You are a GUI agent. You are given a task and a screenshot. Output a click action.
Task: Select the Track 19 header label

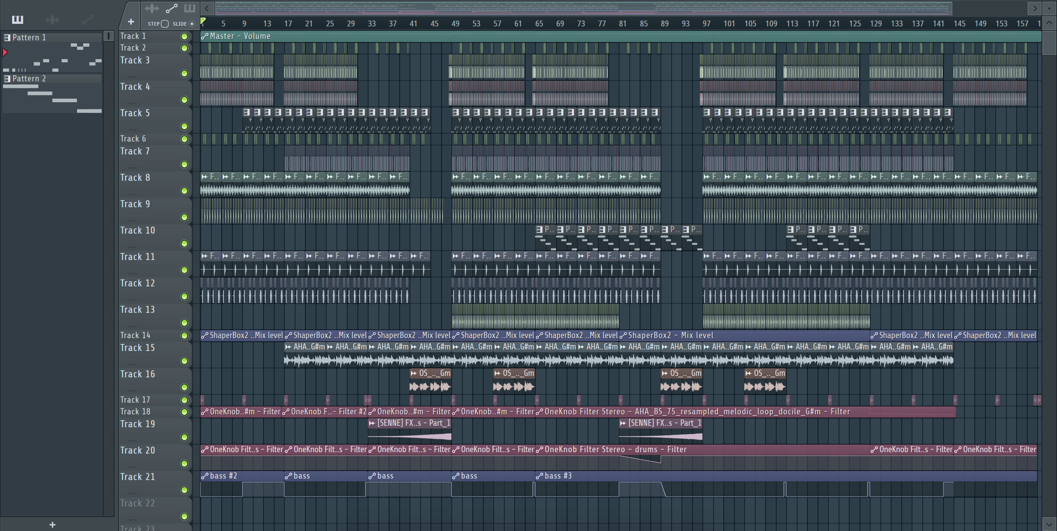point(138,424)
